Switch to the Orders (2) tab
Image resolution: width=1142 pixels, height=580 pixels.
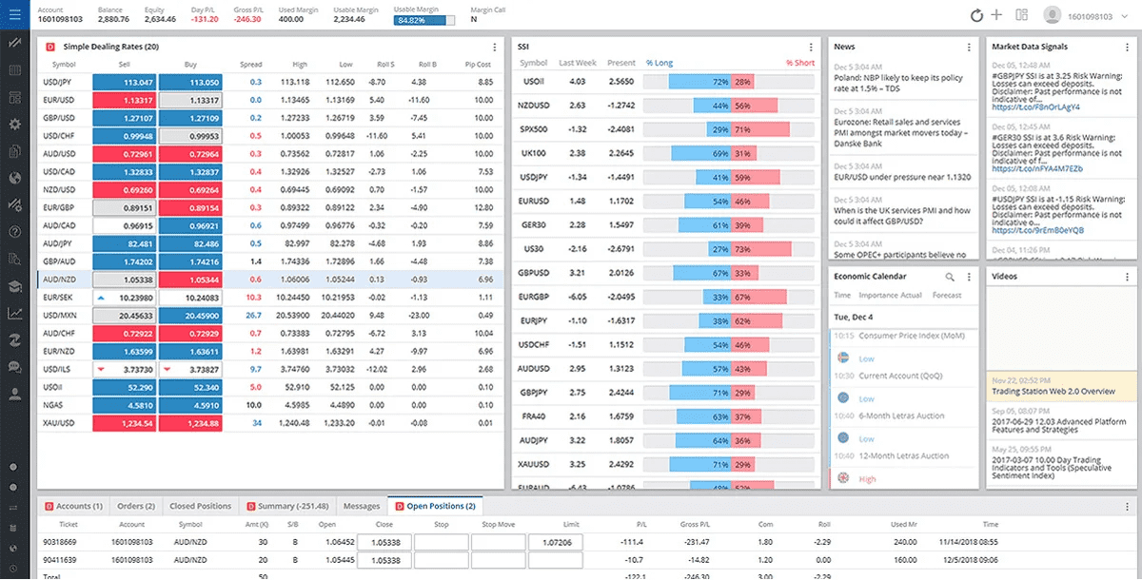(137, 506)
